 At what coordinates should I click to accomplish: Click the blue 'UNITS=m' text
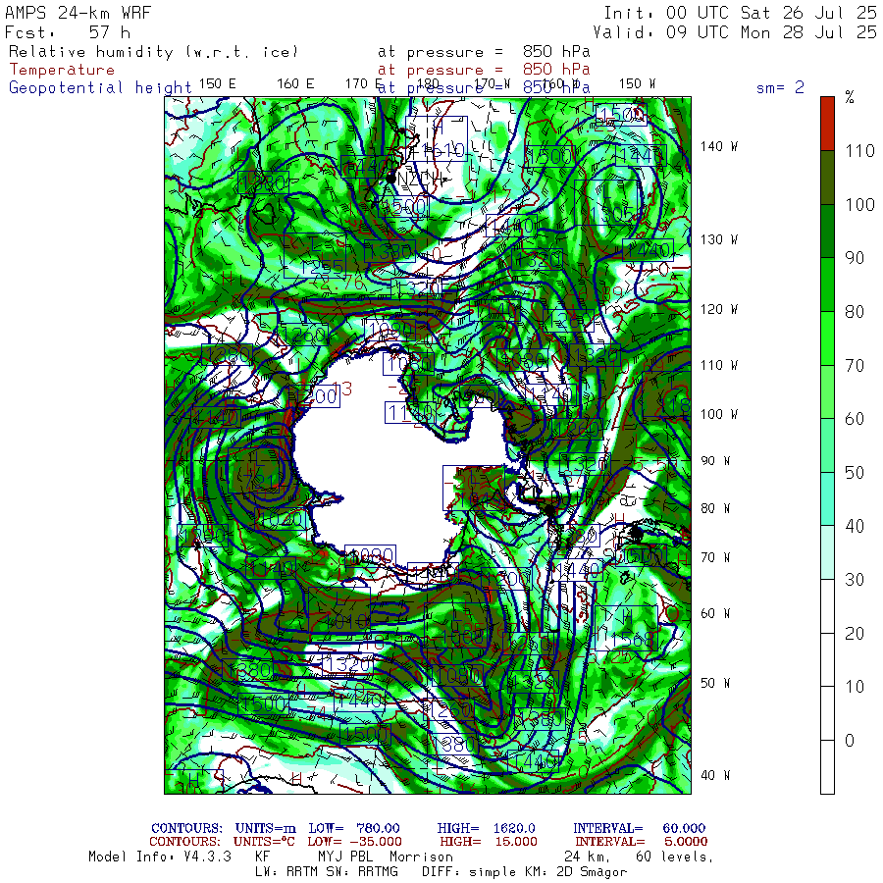[x=265, y=828]
